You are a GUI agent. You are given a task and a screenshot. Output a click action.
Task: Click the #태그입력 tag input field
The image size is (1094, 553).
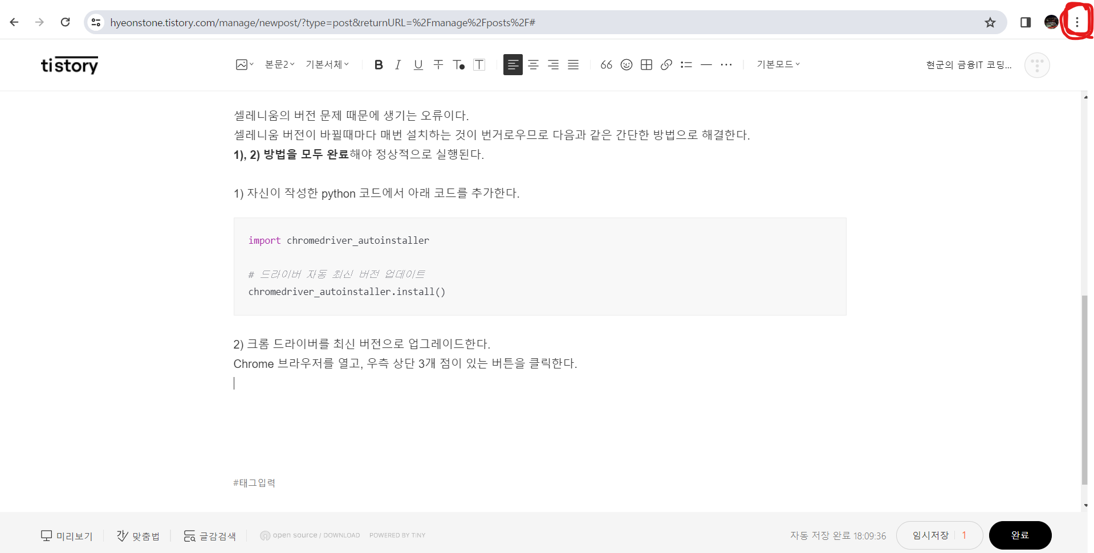[x=254, y=483]
